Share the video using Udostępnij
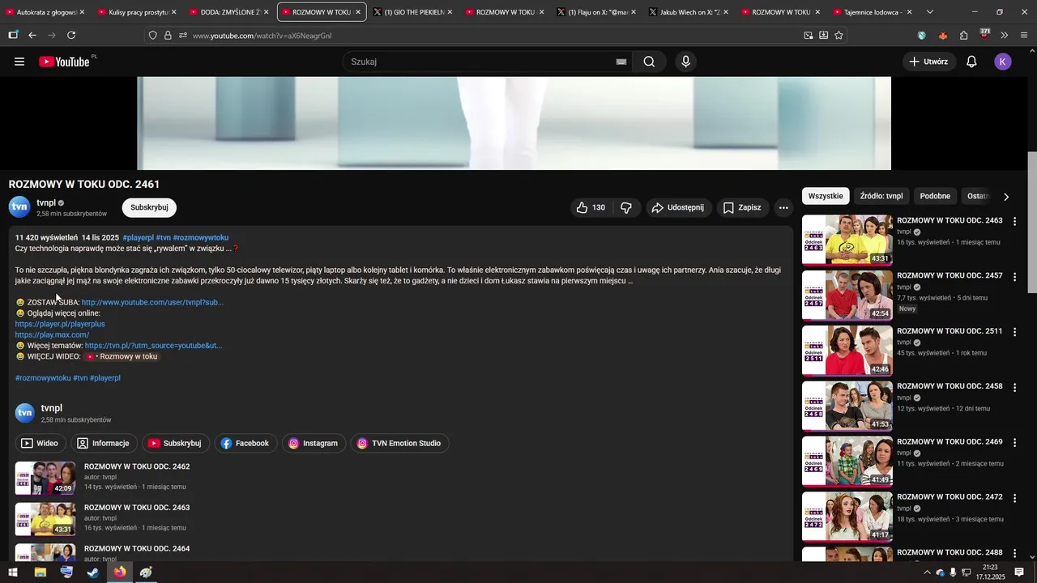 pos(678,207)
